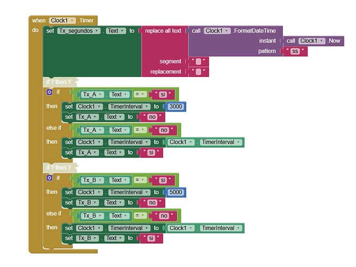Click the collapsed 'if ? then ?' comment above Tx_B block
This screenshot has width=356, height=267.
(x=60, y=168)
